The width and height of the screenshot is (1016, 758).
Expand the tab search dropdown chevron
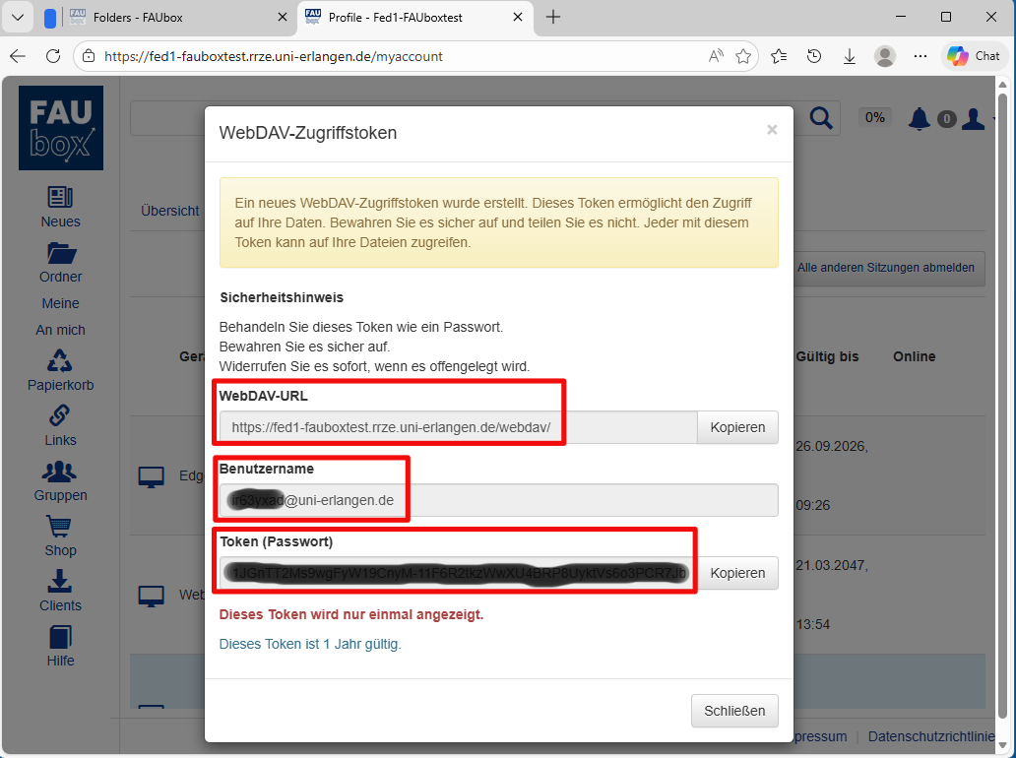18,17
